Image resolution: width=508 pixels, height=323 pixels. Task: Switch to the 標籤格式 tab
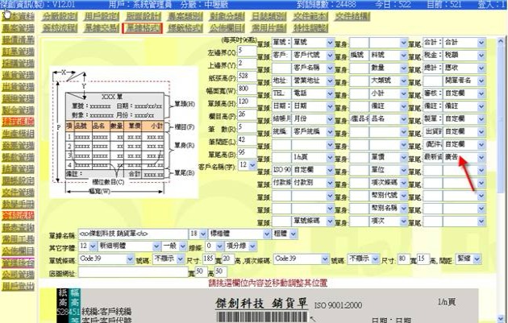pos(185,27)
